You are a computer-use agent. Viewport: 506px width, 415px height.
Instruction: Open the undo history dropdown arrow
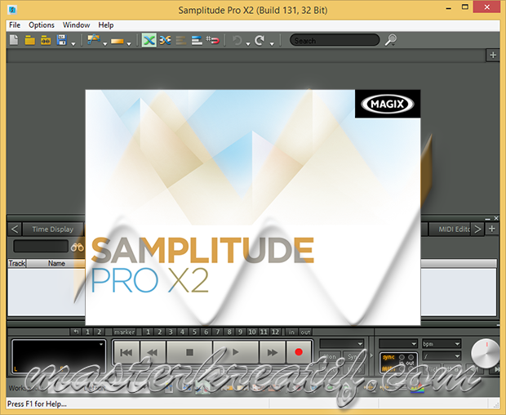click(x=248, y=44)
